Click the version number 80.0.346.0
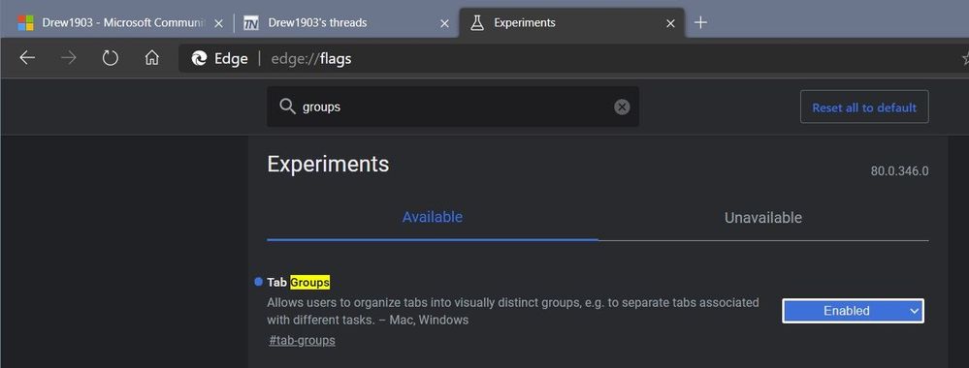 pyautogui.click(x=899, y=171)
